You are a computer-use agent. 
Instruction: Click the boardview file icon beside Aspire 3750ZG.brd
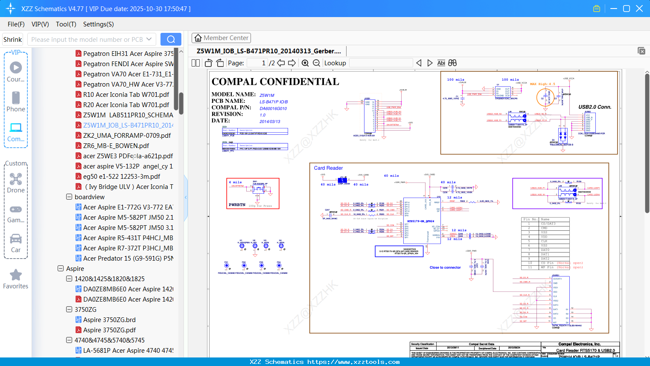click(x=79, y=320)
